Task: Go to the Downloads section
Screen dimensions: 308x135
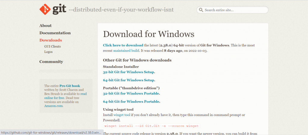Action: (51, 40)
